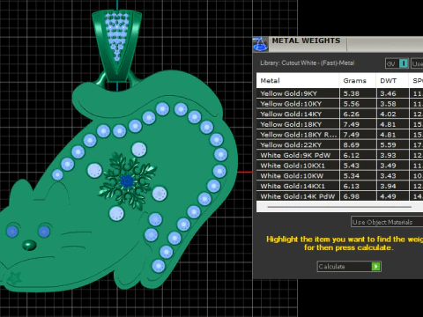
Task: Select the Yellow Gold:9KY row
Action: (339, 93)
